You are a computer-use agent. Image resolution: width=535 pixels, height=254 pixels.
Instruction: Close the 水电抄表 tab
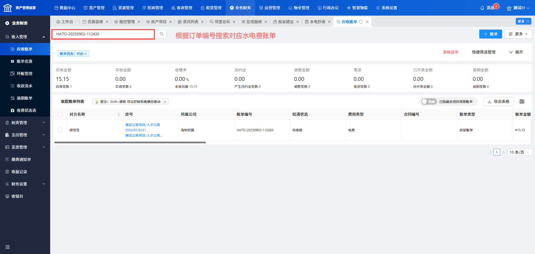[329, 22]
